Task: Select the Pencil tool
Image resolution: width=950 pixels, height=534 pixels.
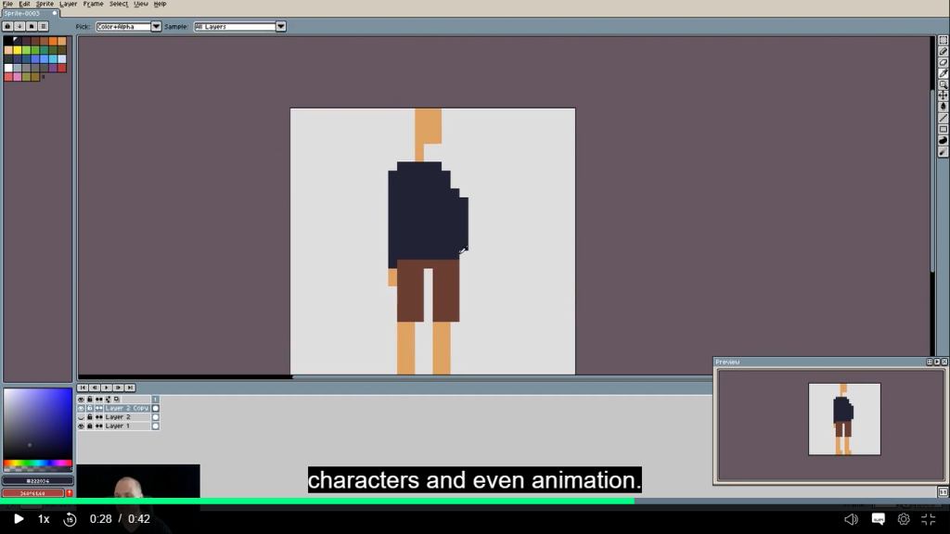Action: click(943, 51)
